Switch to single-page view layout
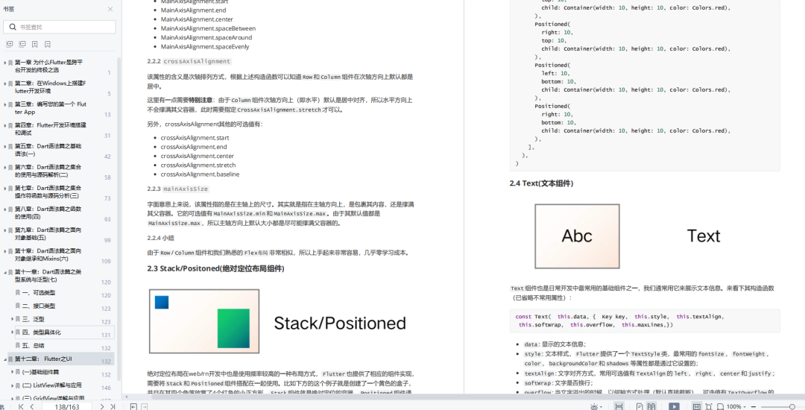Image resolution: width=805 pixels, height=410 pixels. [640, 406]
